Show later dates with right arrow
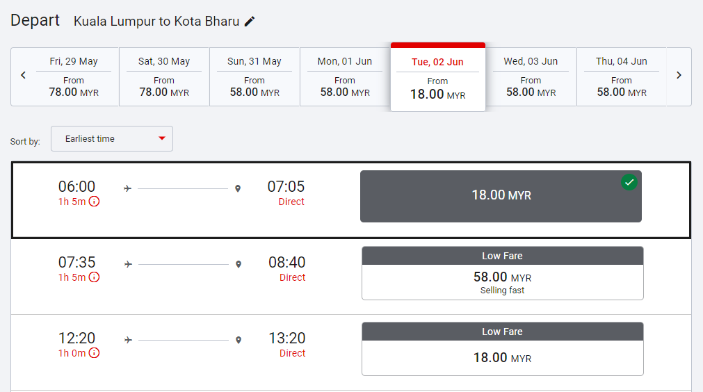Screen dimensions: 703x392 [679, 76]
